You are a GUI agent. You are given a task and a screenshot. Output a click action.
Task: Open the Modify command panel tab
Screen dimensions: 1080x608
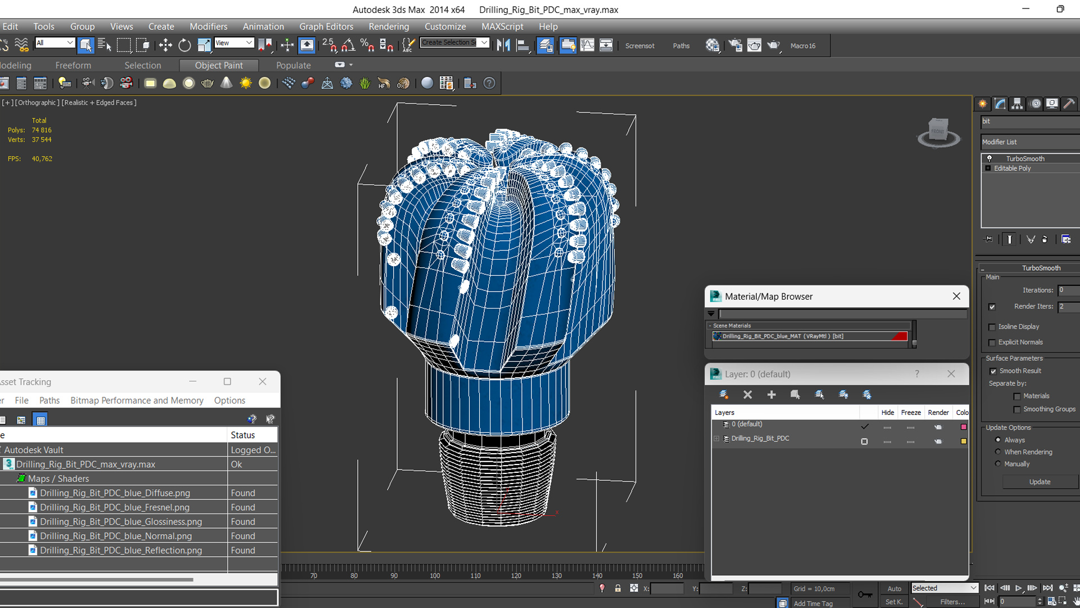point(1000,104)
